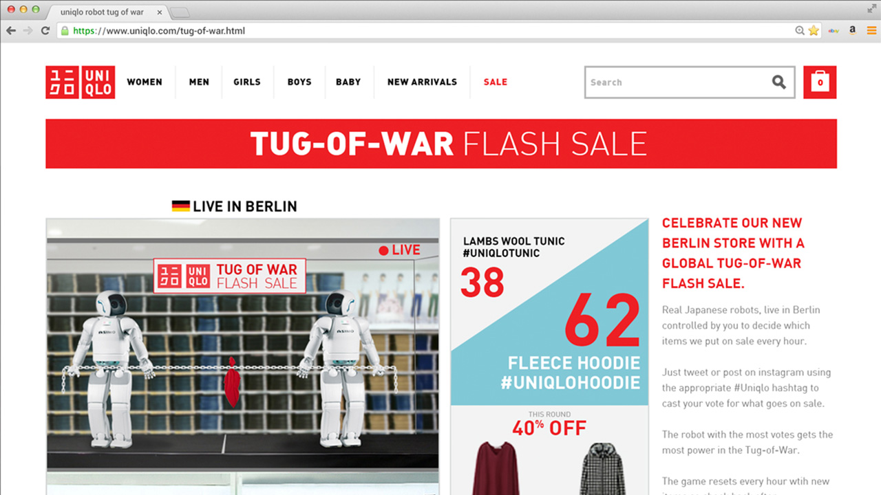Image resolution: width=881 pixels, height=495 pixels.
Task: Open the WOMEN menu item
Action: [x=145, y=82]
